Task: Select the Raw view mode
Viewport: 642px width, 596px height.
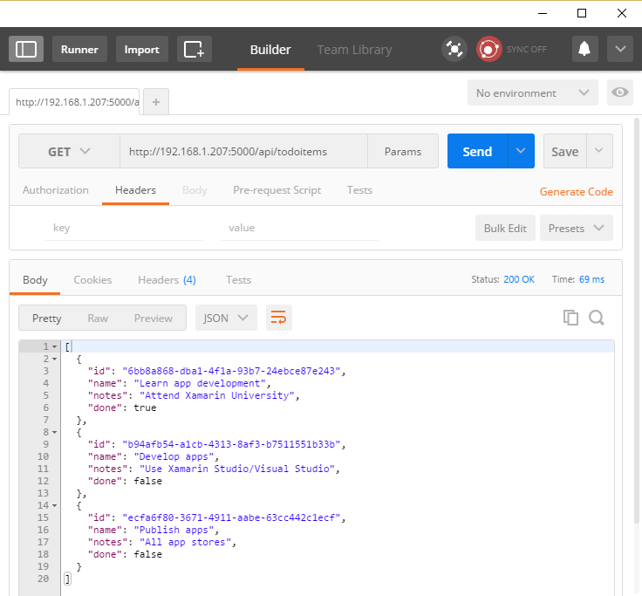Action: click(98, 319)
